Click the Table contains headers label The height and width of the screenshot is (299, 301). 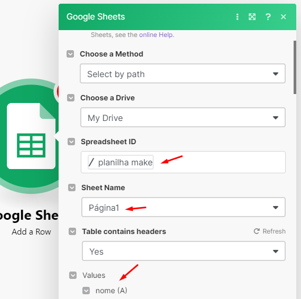click(x=124, y=231)
